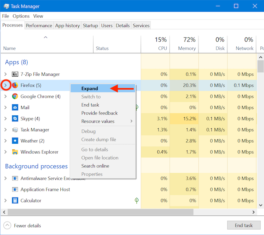Open Resource values submenu

98,121
